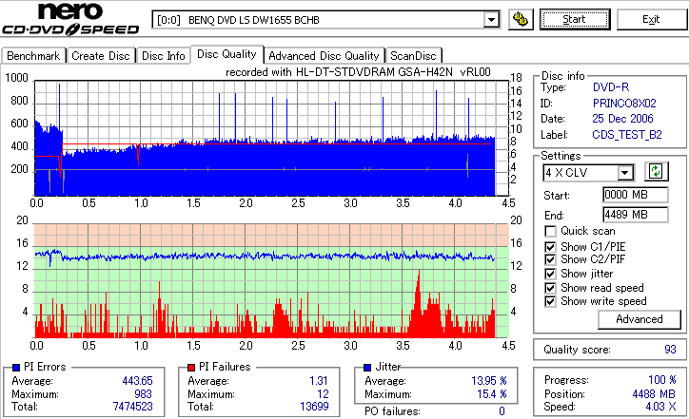Click PI Errors total 7474523
The image size is (689, 419).
(132, 407)
